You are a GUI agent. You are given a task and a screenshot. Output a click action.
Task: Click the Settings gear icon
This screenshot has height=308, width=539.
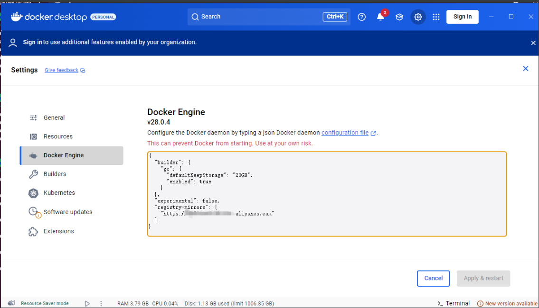click(x=418, y=17)
